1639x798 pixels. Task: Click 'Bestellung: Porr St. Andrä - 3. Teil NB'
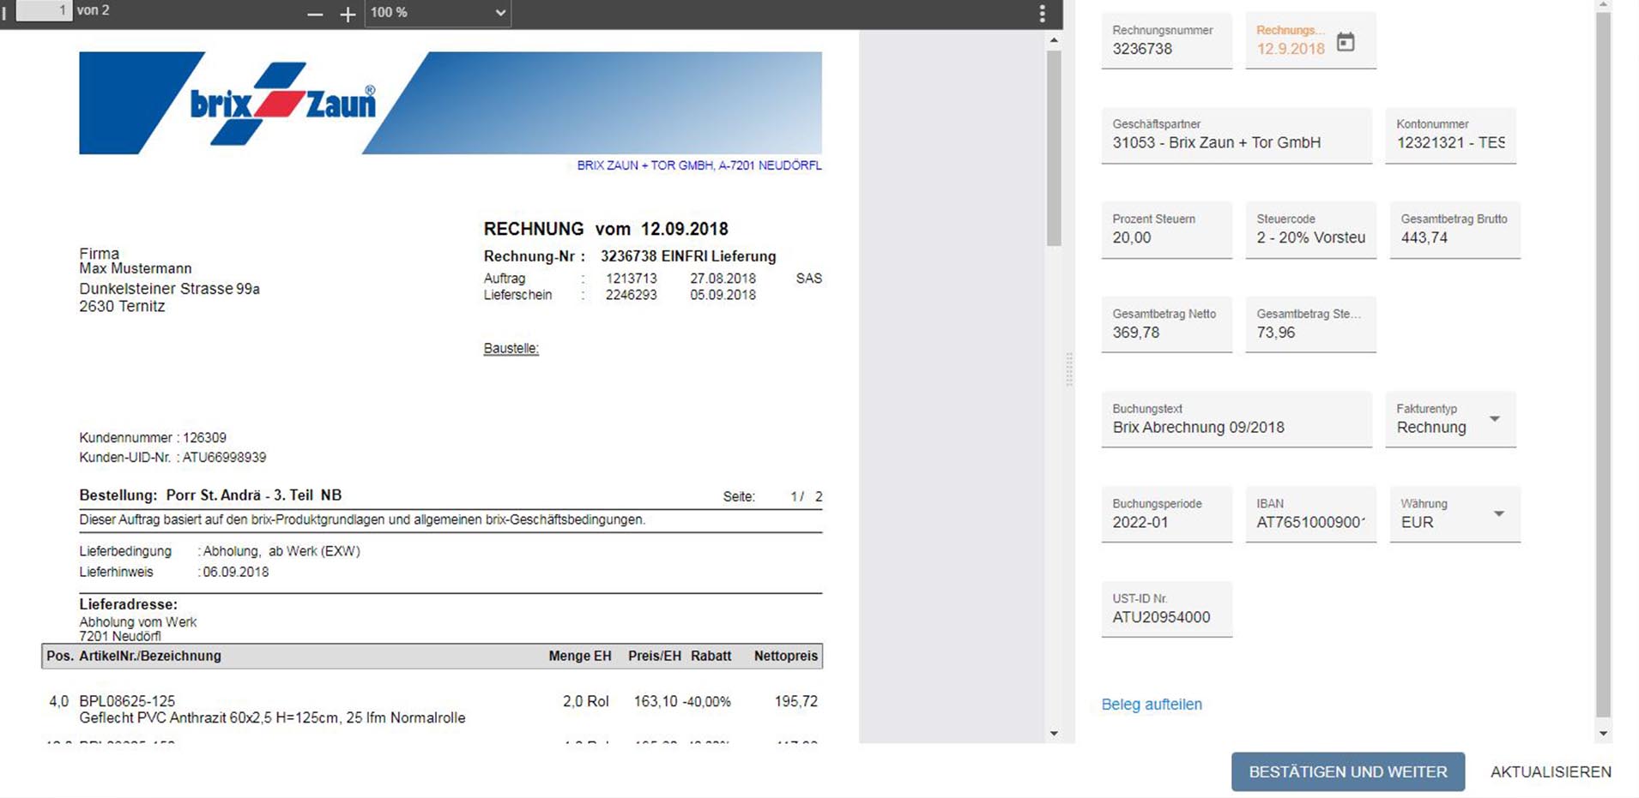(210, 495)
